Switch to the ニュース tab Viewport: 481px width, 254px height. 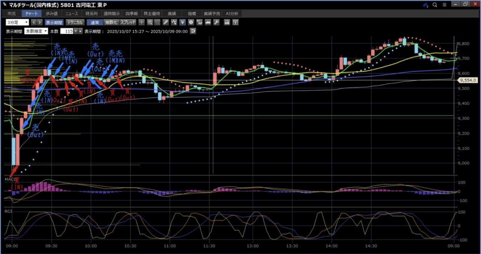pos(72,14)
